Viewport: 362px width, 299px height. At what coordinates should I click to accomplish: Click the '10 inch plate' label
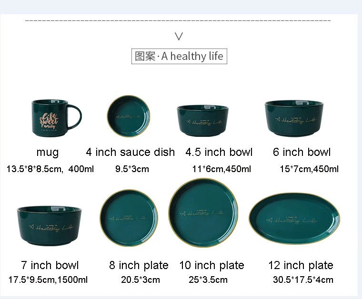pos(211,266)
